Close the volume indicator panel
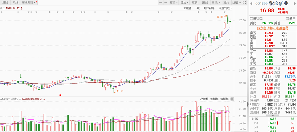Image resolution: width=297 pixels, height=132 pixels. [232, 99]
